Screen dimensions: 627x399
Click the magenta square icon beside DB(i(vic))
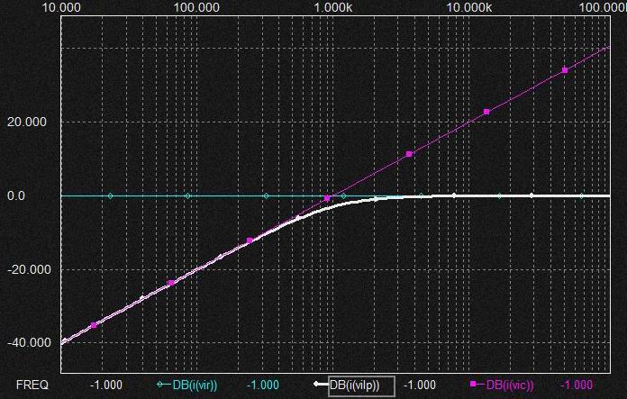click(x=476, y=385)
